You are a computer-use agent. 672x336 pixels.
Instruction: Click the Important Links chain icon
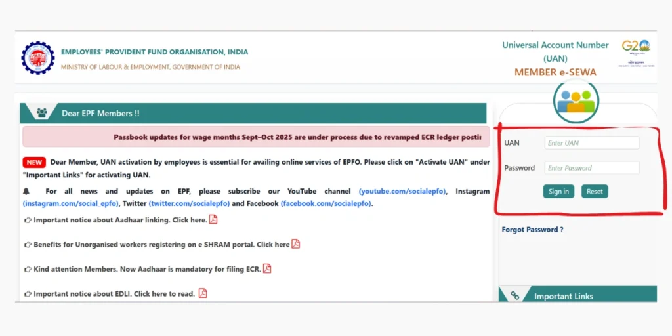pyautogui.click(x=514, y=296)
